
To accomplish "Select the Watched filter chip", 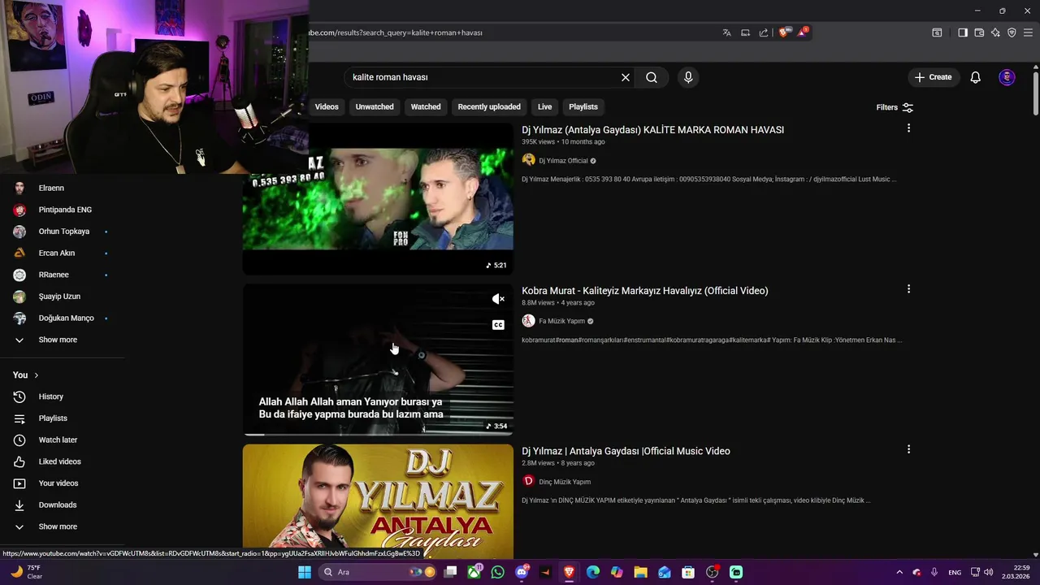I will 426,106.
